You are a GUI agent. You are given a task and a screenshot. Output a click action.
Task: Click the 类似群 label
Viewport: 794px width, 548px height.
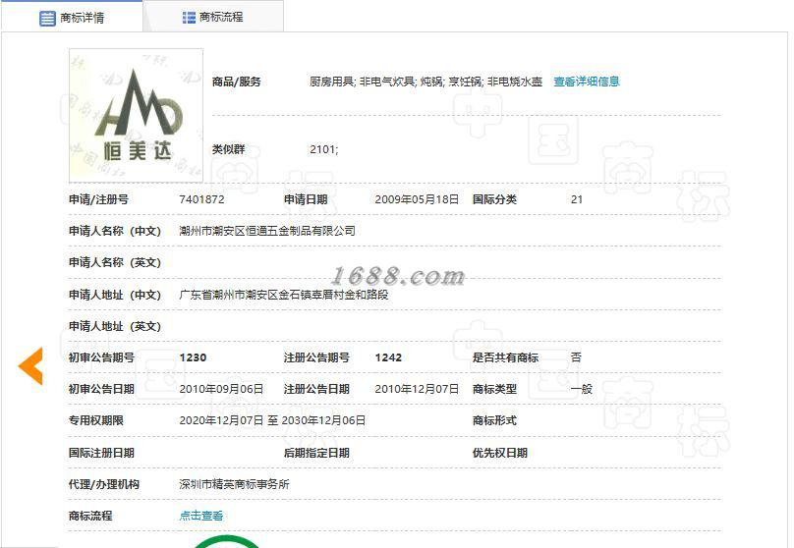click(x=228, y=149)
